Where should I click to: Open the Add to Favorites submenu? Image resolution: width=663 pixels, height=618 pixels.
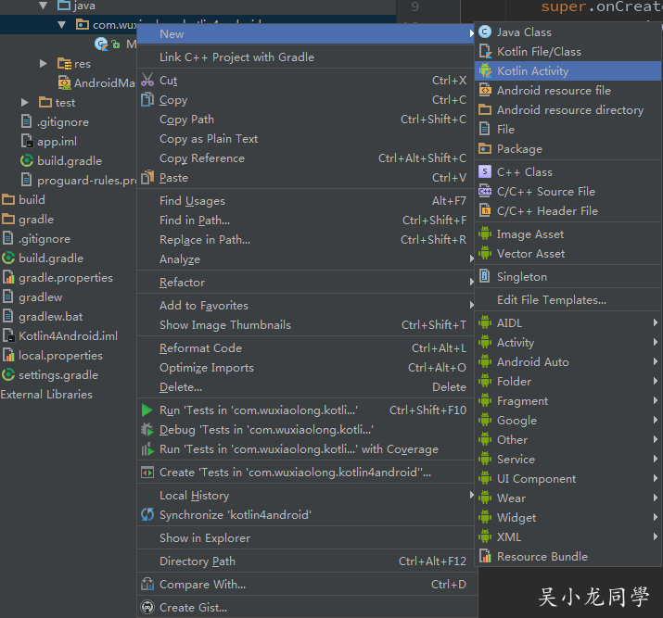coord(307,306)
